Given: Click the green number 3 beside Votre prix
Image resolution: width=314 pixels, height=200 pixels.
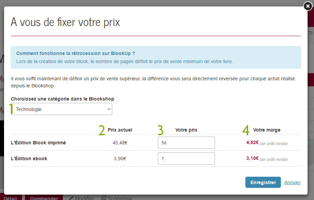Looking at the screenshot, I should pos(161,130).
